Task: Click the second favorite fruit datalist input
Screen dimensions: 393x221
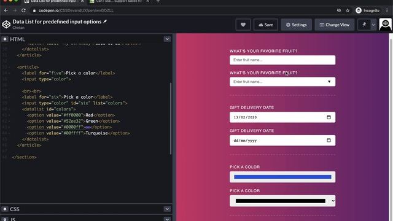Action: [x=282, y=82]
